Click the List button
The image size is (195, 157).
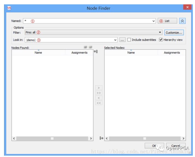click(167, 21)
